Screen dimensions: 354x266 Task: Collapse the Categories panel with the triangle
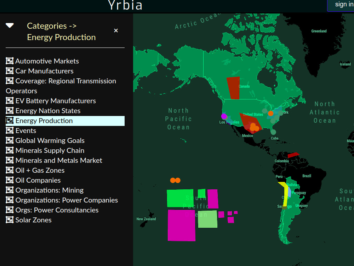click(x=10, y=25)
